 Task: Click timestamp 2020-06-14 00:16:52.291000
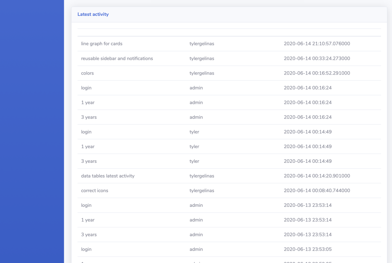(317, 73)
